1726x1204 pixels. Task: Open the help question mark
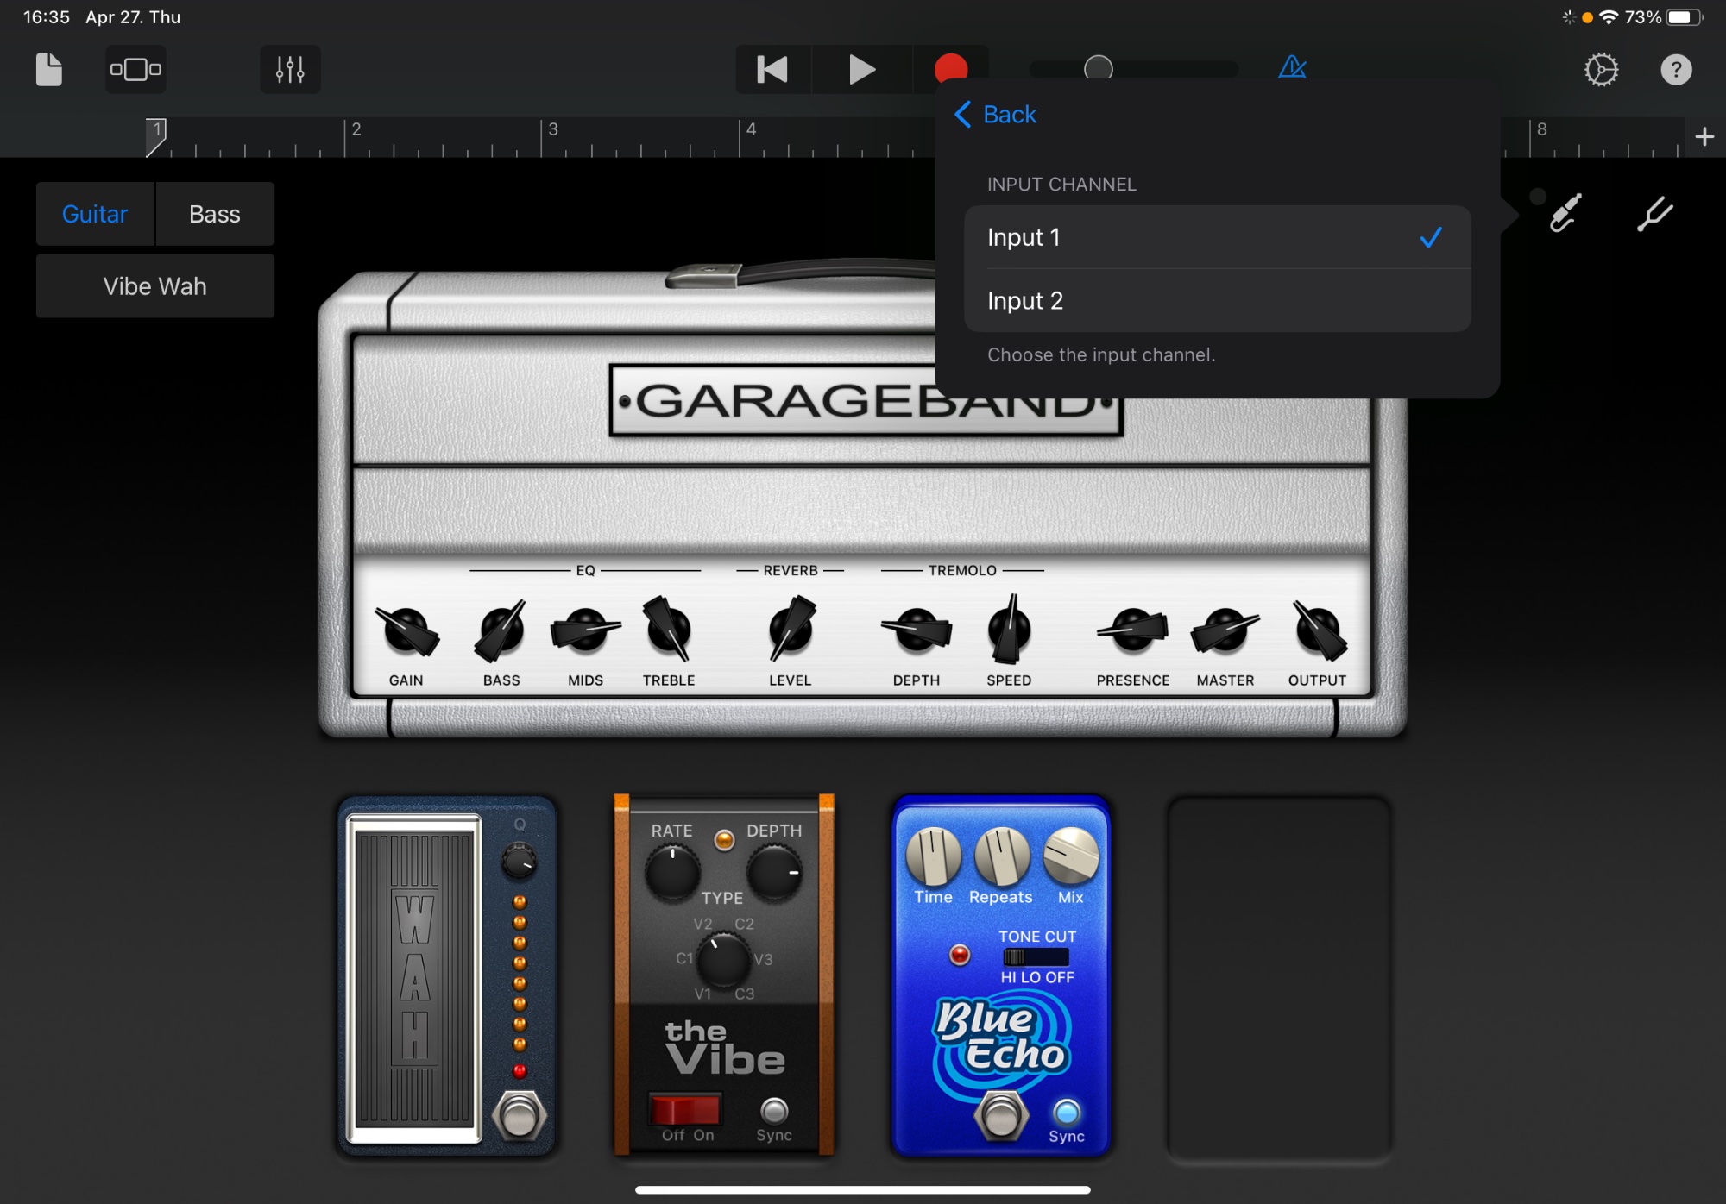click(1676, 69)
